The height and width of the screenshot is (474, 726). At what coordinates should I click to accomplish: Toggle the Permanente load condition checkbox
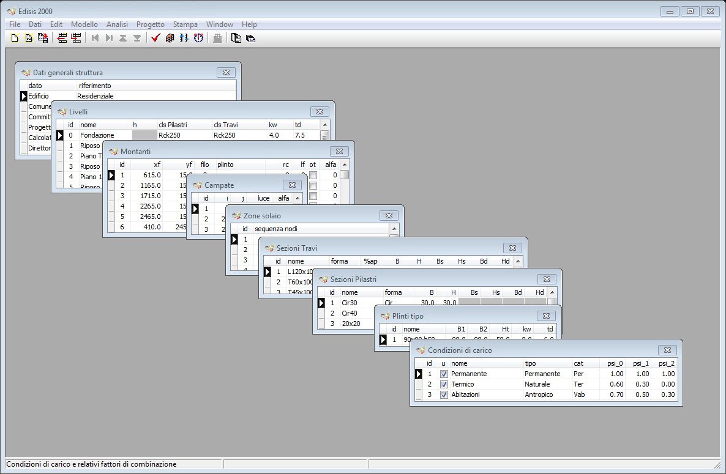(x=444, y=374)
